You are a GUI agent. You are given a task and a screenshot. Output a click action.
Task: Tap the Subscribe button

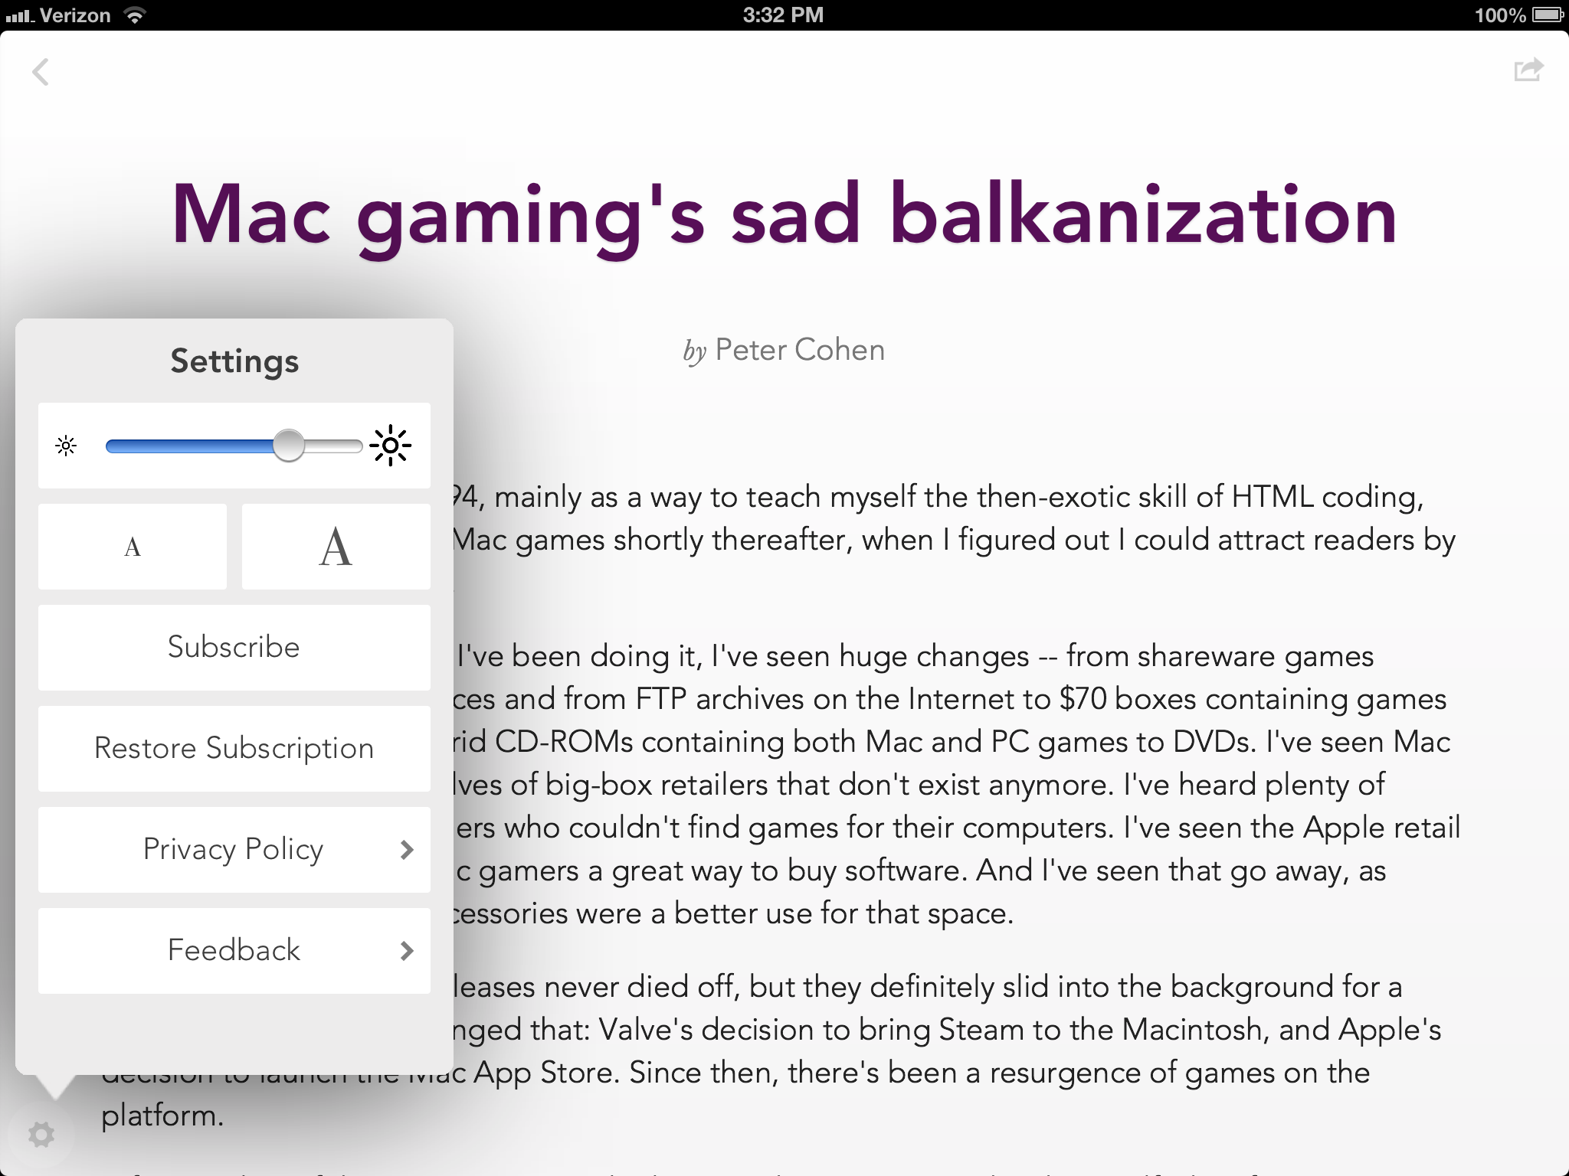pos(234,648)
